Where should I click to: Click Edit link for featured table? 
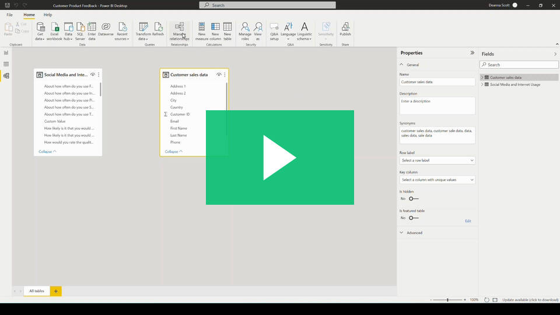[x=468, y=221]
